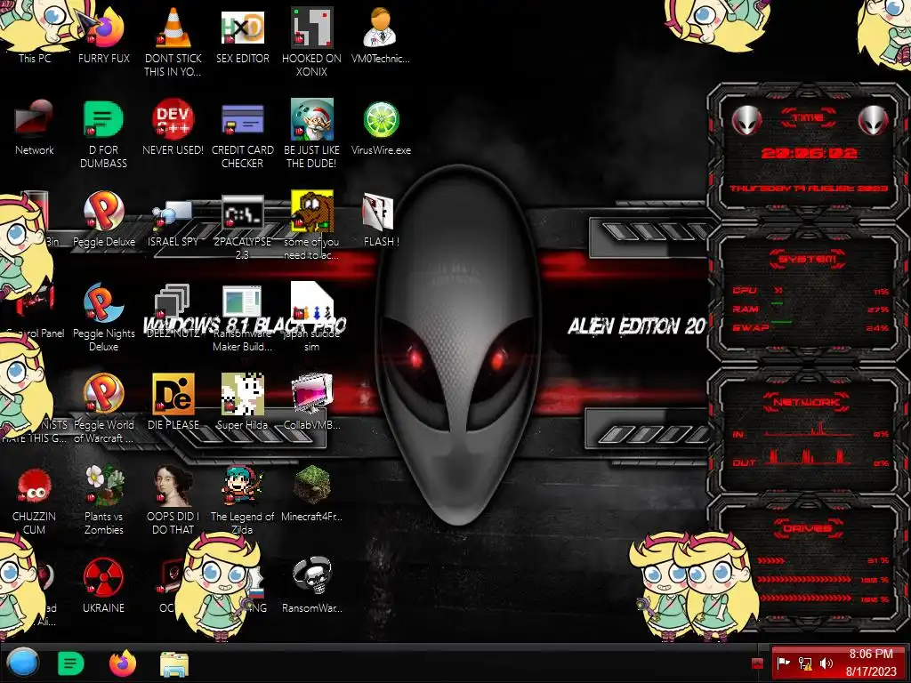911x683 pixels.
Task: Click the SYSTEM gadget header
Action: coord(808,259)
